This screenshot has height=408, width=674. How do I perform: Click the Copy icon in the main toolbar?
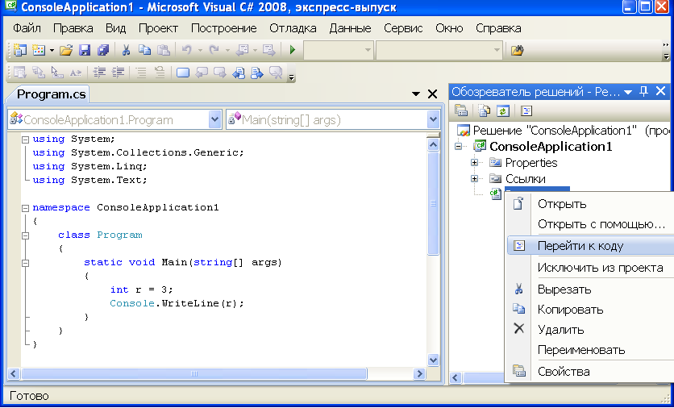[x=145, y=50]
